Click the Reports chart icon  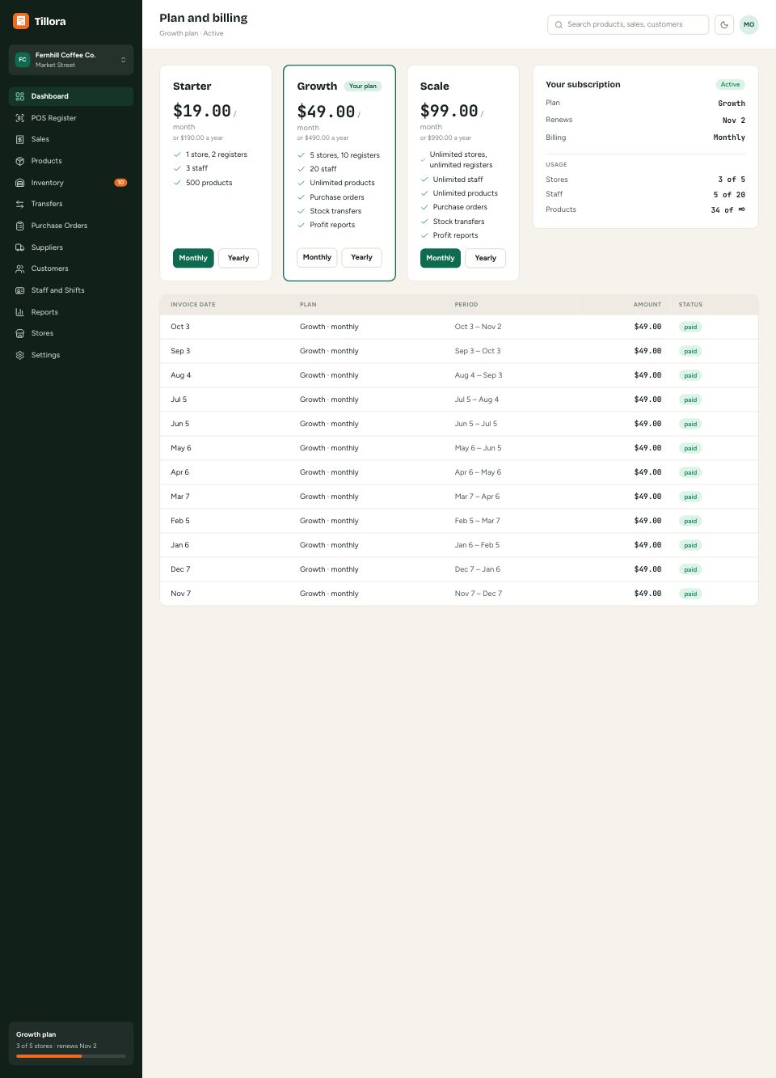pyautogui.click(x=20, y=312)
